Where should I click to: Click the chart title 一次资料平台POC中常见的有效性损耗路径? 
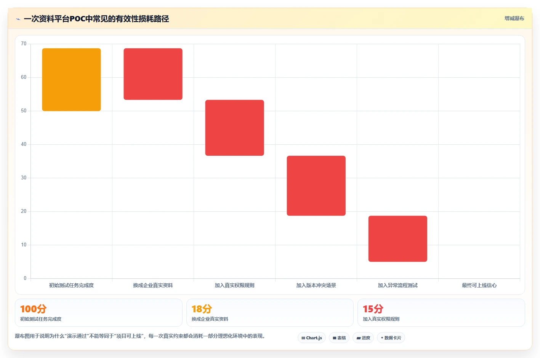96,19
